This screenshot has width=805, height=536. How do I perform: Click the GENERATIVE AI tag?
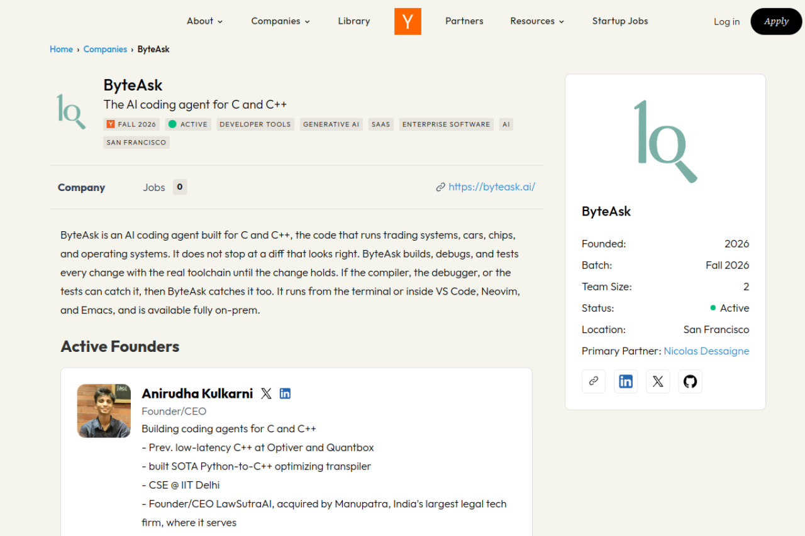[x=331, y=124]
